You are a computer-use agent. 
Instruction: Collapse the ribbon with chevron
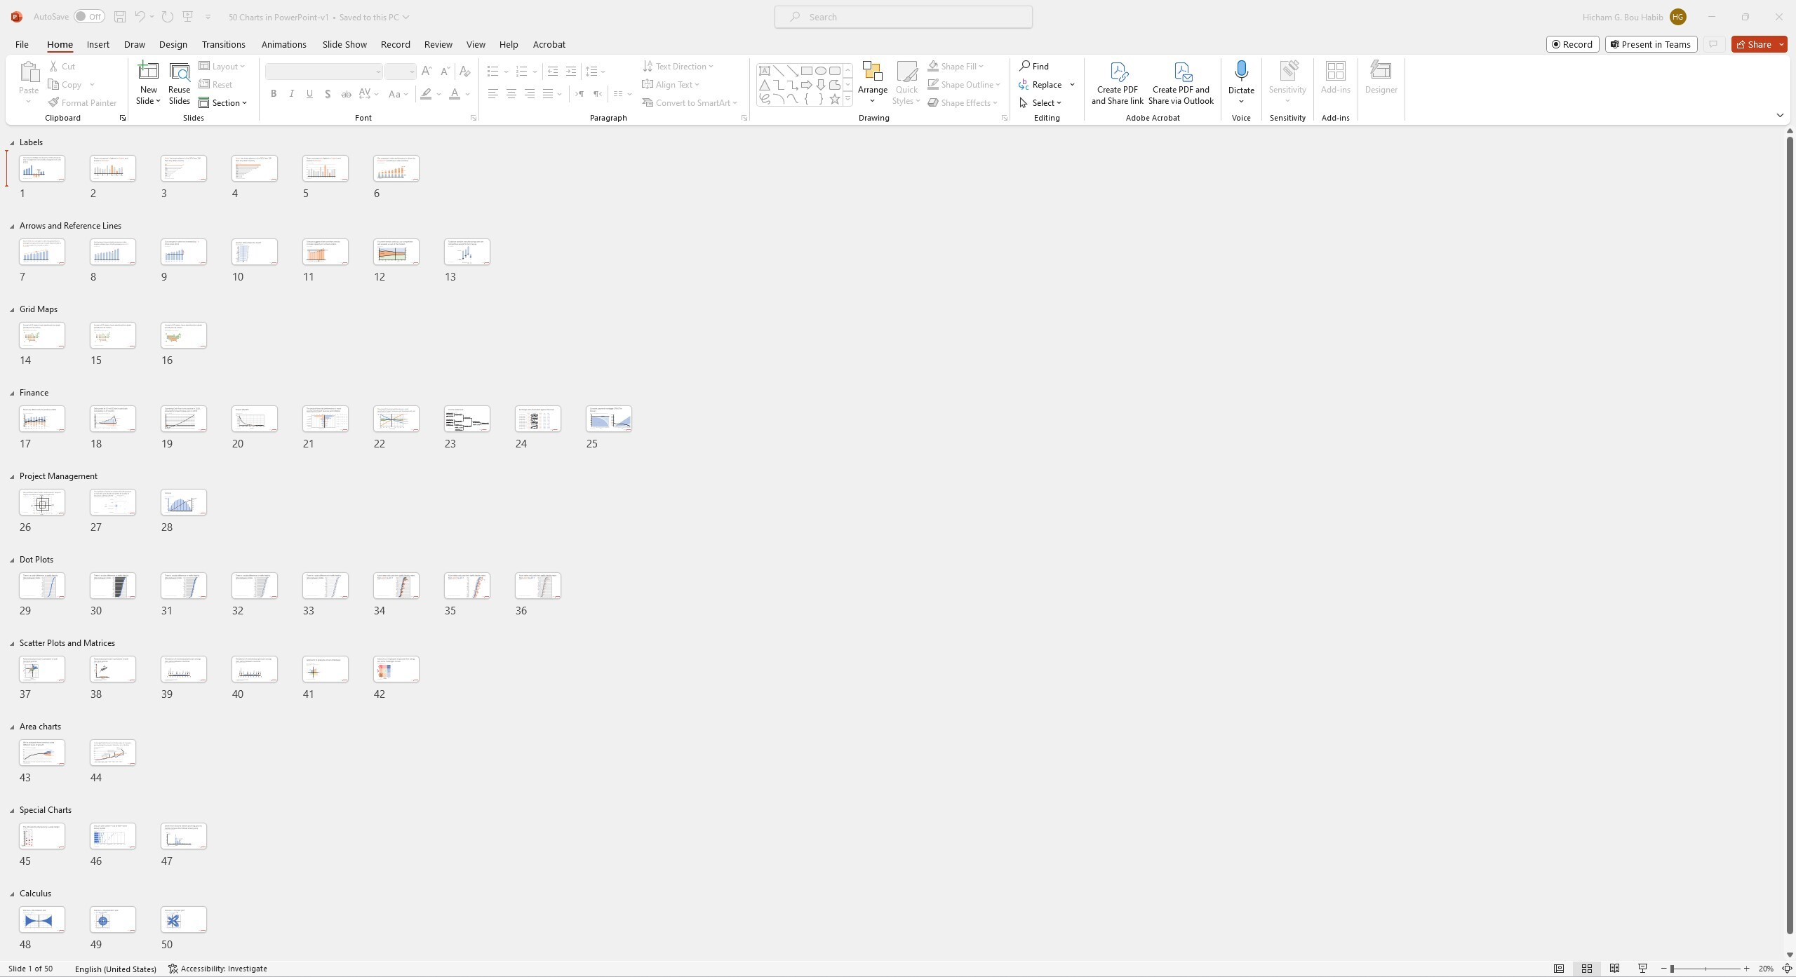click(1780, 116)
